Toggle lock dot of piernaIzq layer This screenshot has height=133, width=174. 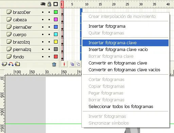(x=49, y=49)
